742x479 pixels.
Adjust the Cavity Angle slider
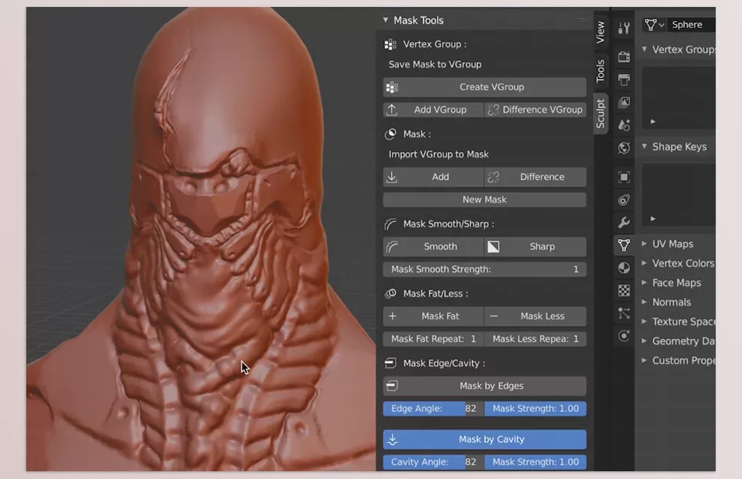click(x=434, y=462)
